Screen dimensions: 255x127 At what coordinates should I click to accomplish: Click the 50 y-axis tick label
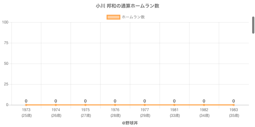pyautogui.click(x=6, y=63)
